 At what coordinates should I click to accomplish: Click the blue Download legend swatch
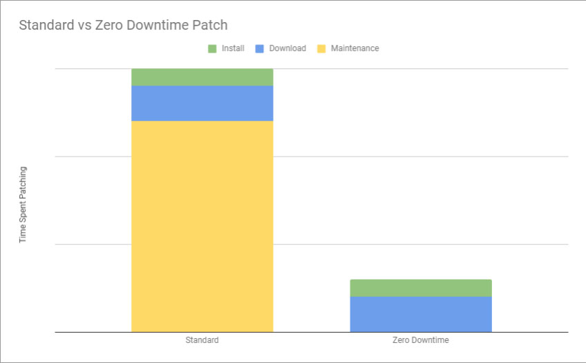coord(260,49)
